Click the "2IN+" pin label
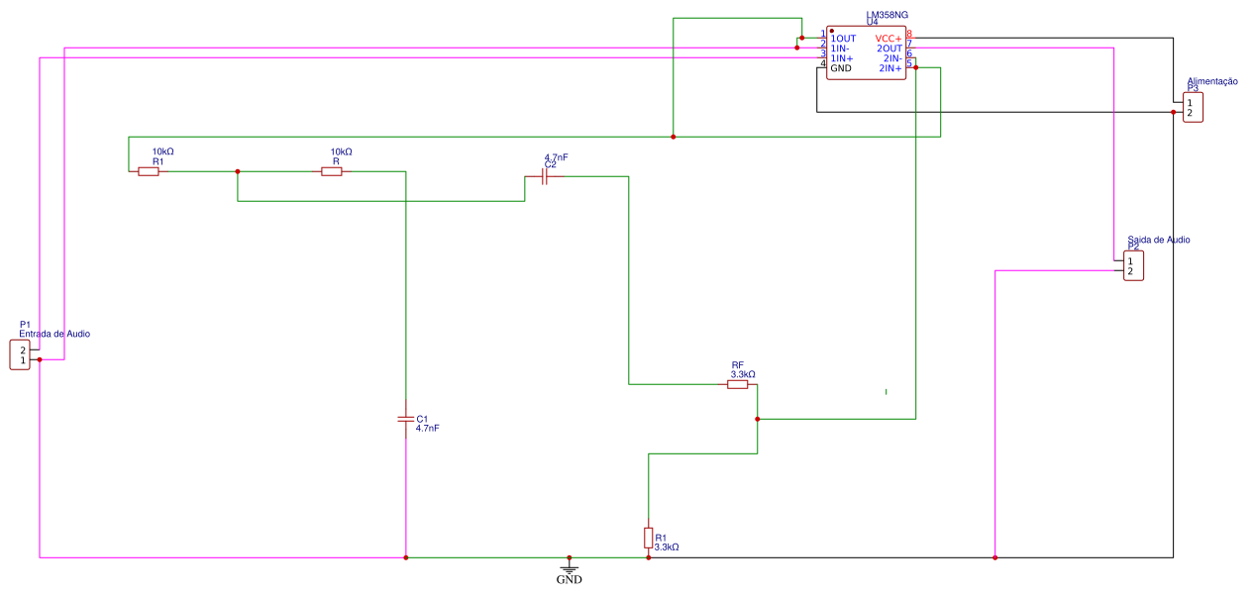The image size is (1253, 596). coord(890,68)
